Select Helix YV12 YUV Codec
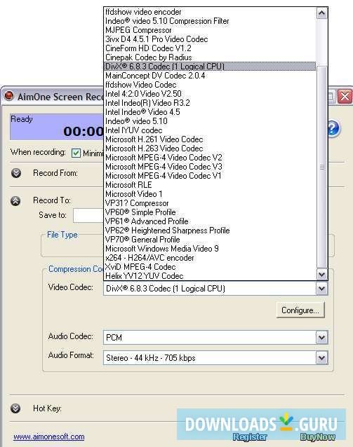The height and width of the screenshot is (447, 353). tap(210, 276)
